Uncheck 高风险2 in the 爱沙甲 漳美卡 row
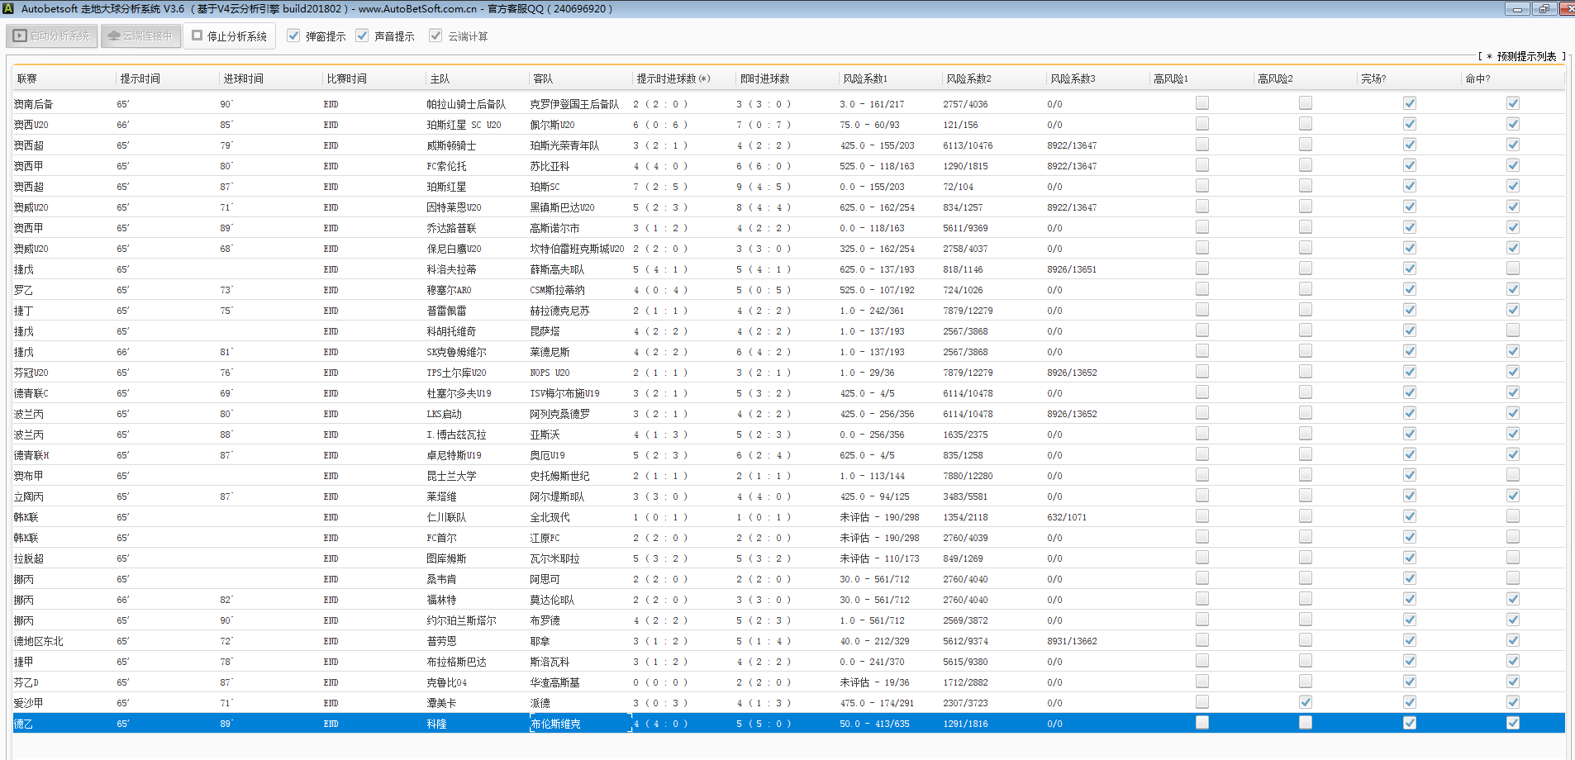Image resolution: width=1575 pixels, height=760 pixels. pyautogui.click(x=1306, y=702)
